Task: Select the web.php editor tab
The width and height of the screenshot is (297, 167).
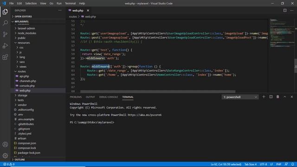Action: [78, 11]
